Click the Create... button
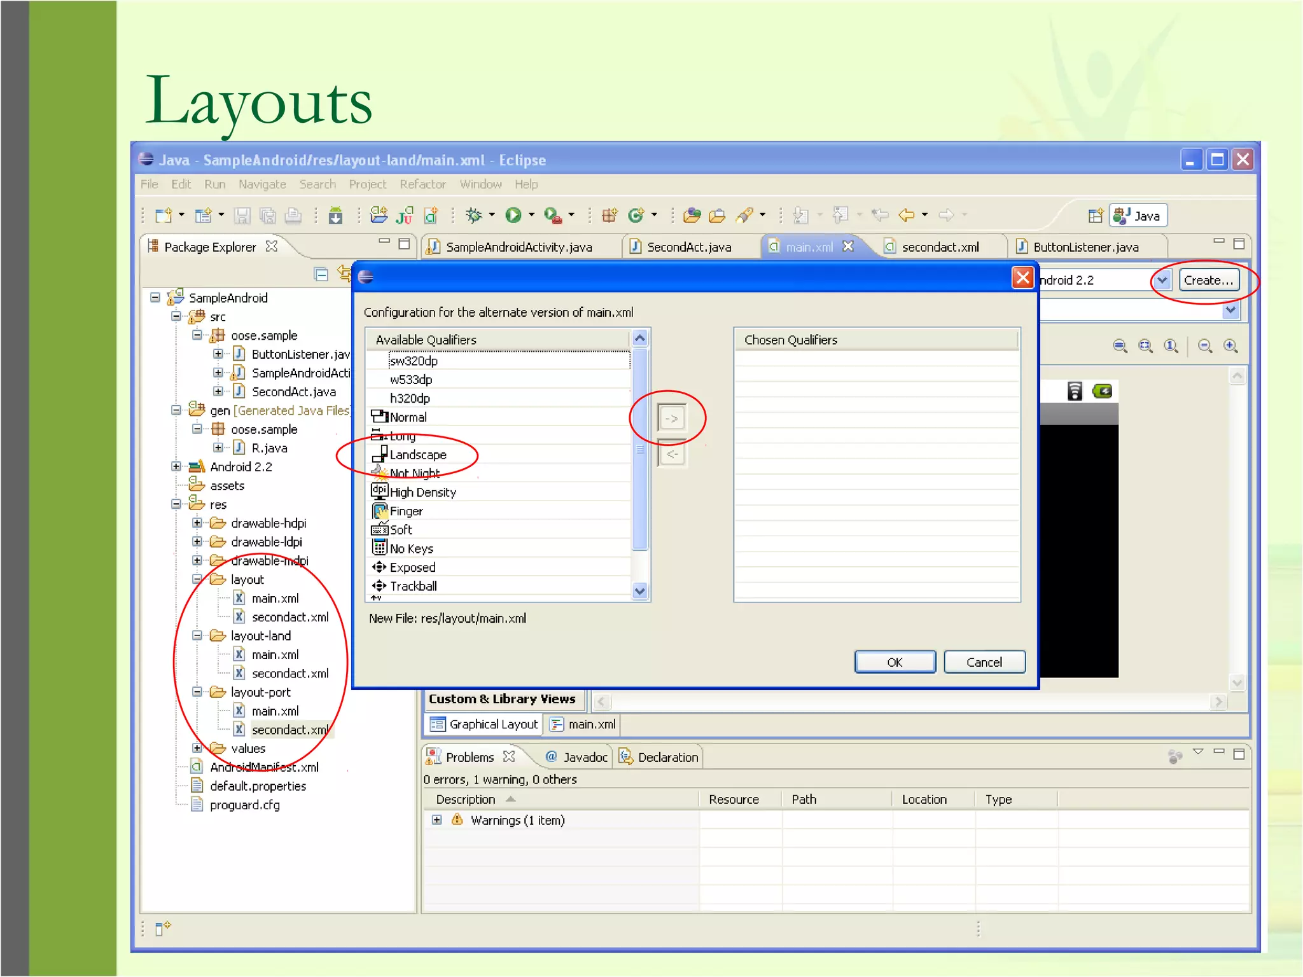Screen dimensions: 1303x977 1208,280
